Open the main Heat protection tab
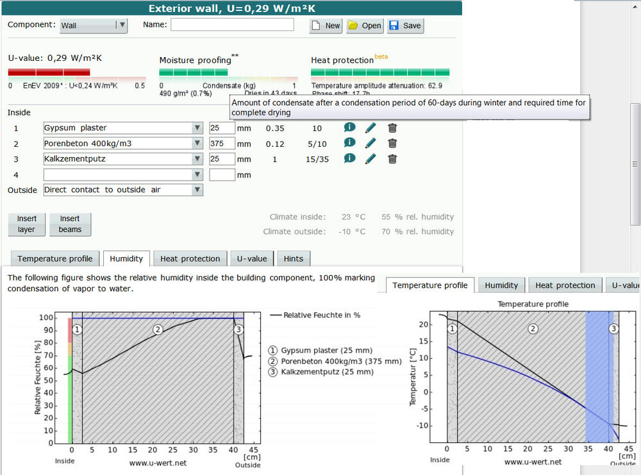 click(190, 259)
